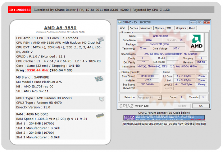
Task: Click the RAM Speed 1306.8 MHz line
Action: click(52, 119)
